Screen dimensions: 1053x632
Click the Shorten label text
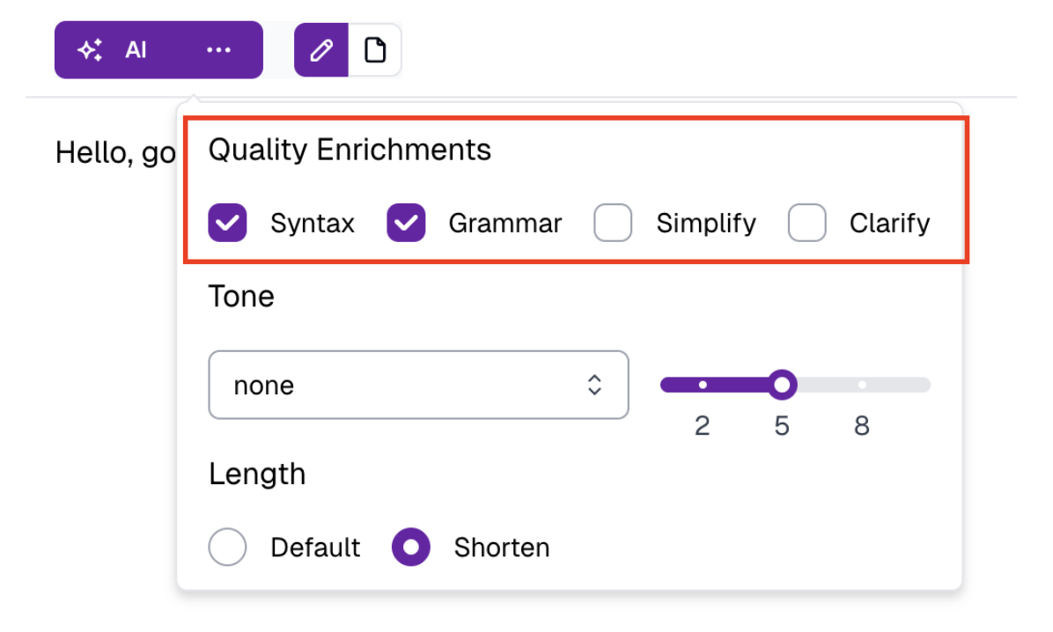[x=502, y=547]
